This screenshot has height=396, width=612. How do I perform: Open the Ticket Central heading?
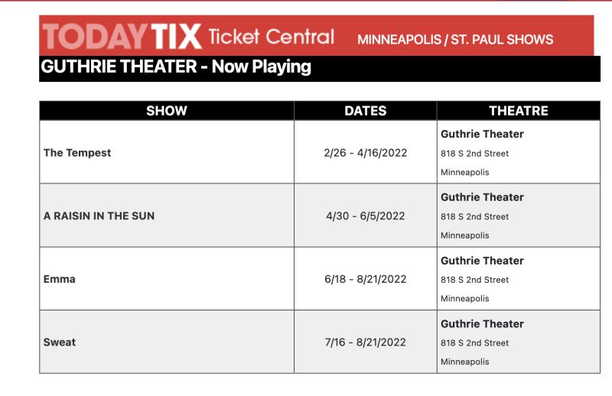pos(272,37)
